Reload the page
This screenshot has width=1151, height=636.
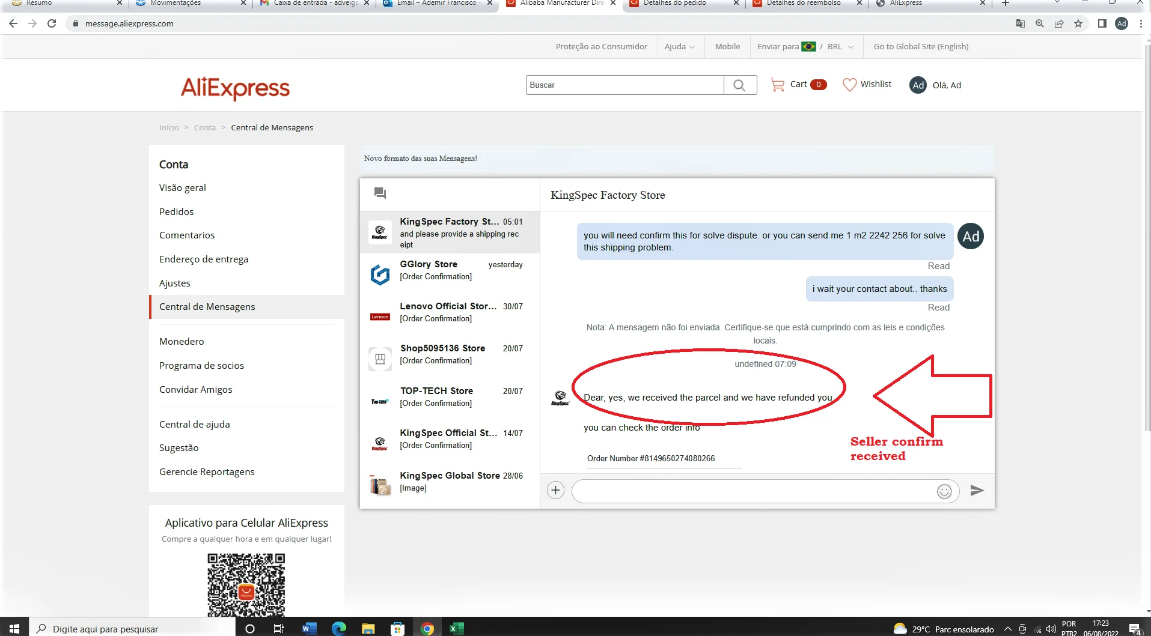tap(52, 23)
